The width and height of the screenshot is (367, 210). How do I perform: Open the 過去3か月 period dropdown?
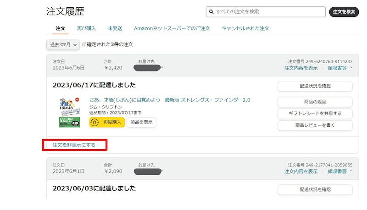tap(63, 44)
